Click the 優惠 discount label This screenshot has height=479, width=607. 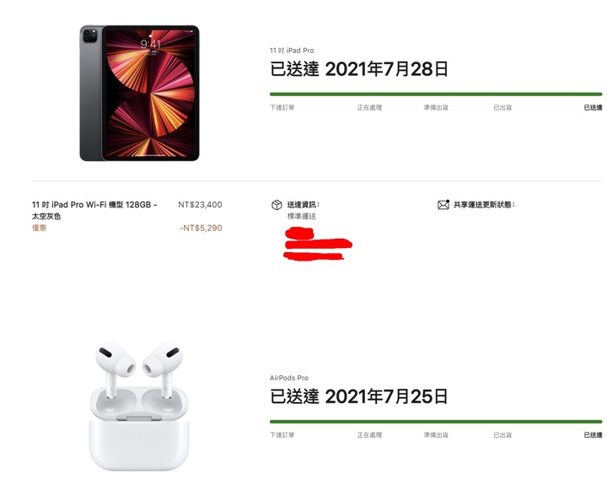39,228
